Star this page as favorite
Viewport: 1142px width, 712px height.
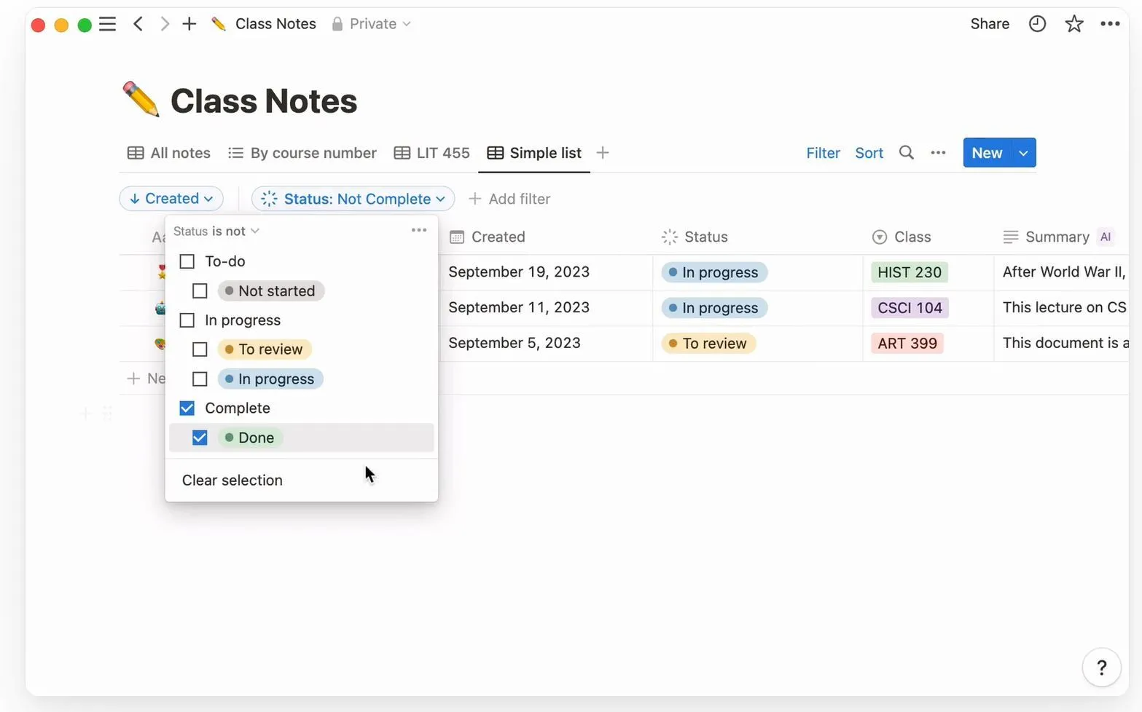[1073, 24]
